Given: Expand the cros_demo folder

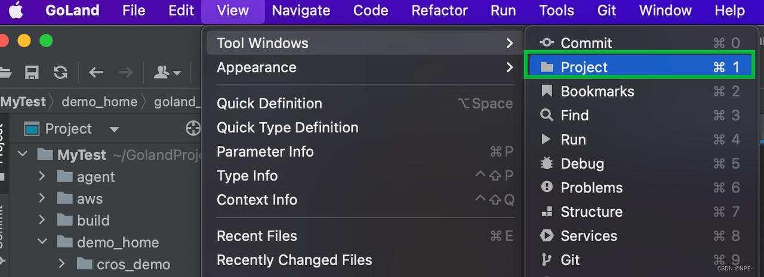Looking at the screenshot, I should 62,264.
